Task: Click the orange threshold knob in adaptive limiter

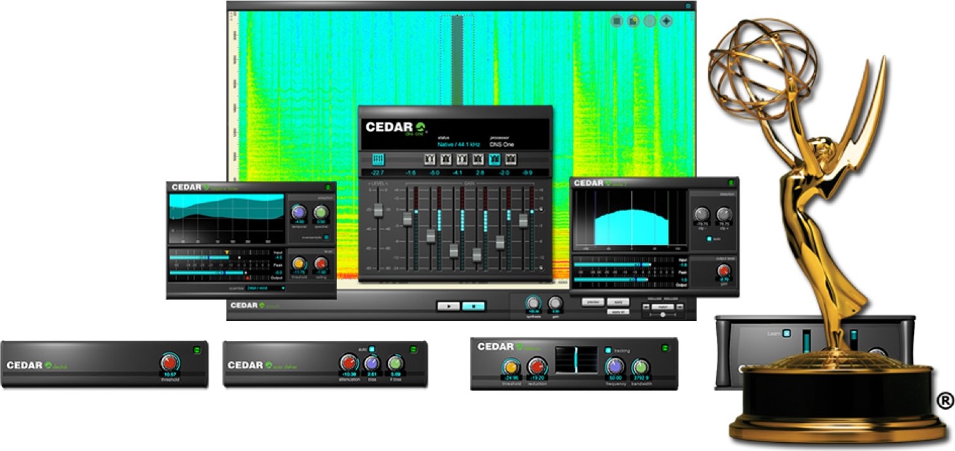Action: coord(300,263)
